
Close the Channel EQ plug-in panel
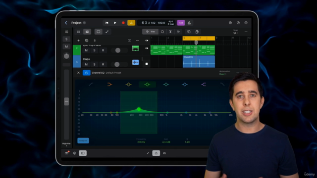click(78, 73)
